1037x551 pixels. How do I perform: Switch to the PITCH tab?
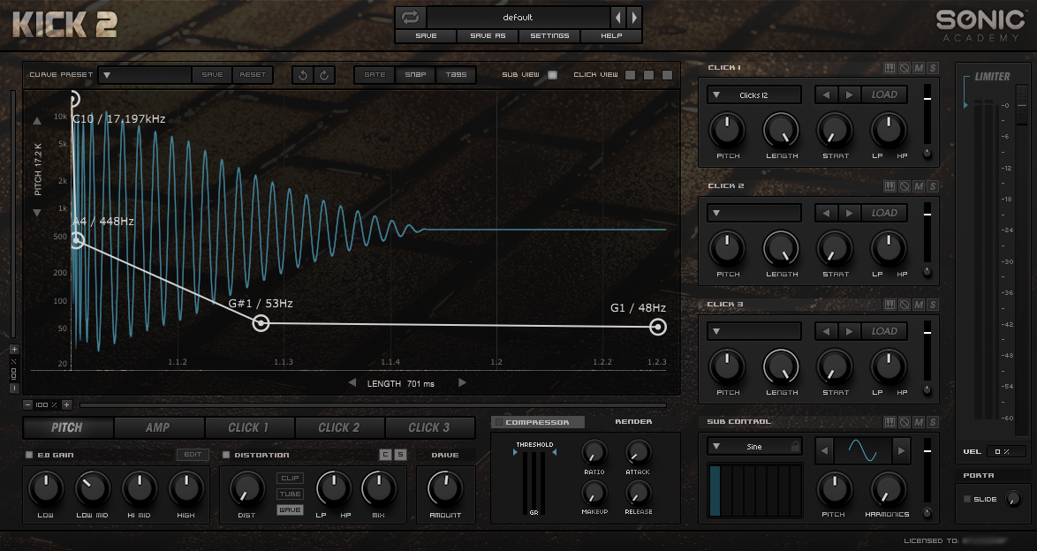(x=67, y=427)
